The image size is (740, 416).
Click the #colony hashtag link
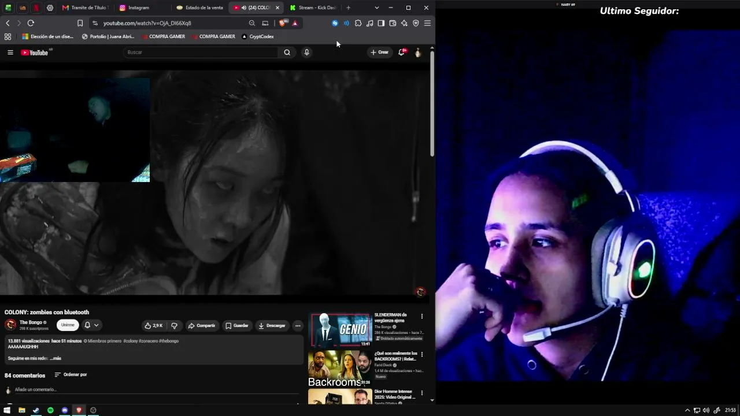pyautogui.click(x=130, y=341)
